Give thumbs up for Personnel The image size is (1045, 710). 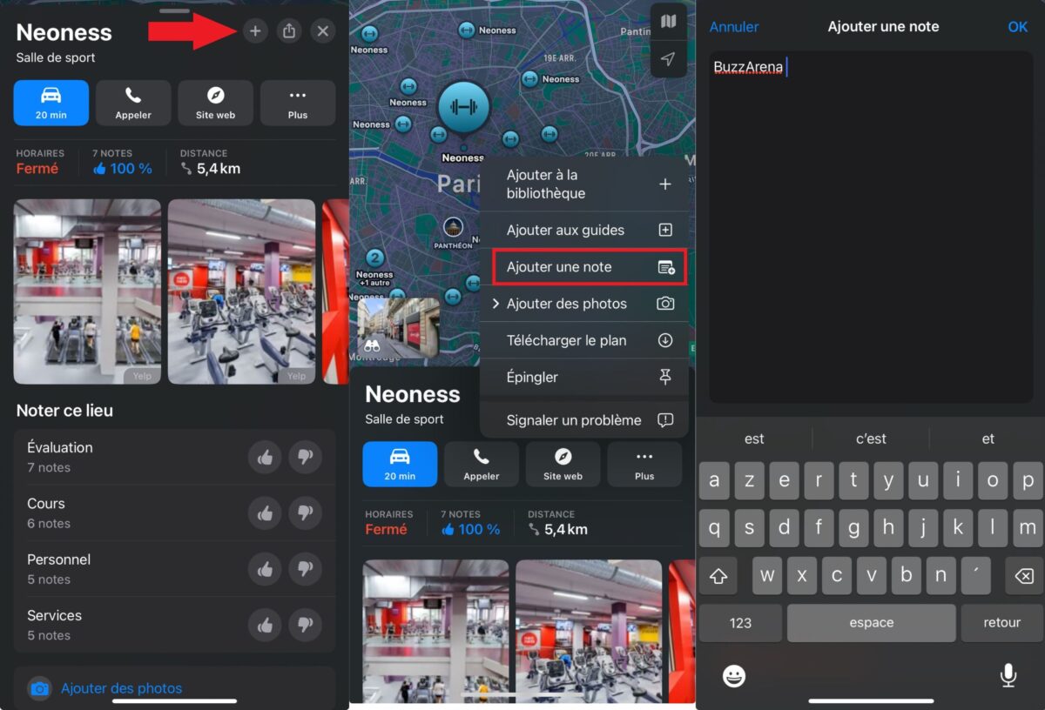point(265,569)
